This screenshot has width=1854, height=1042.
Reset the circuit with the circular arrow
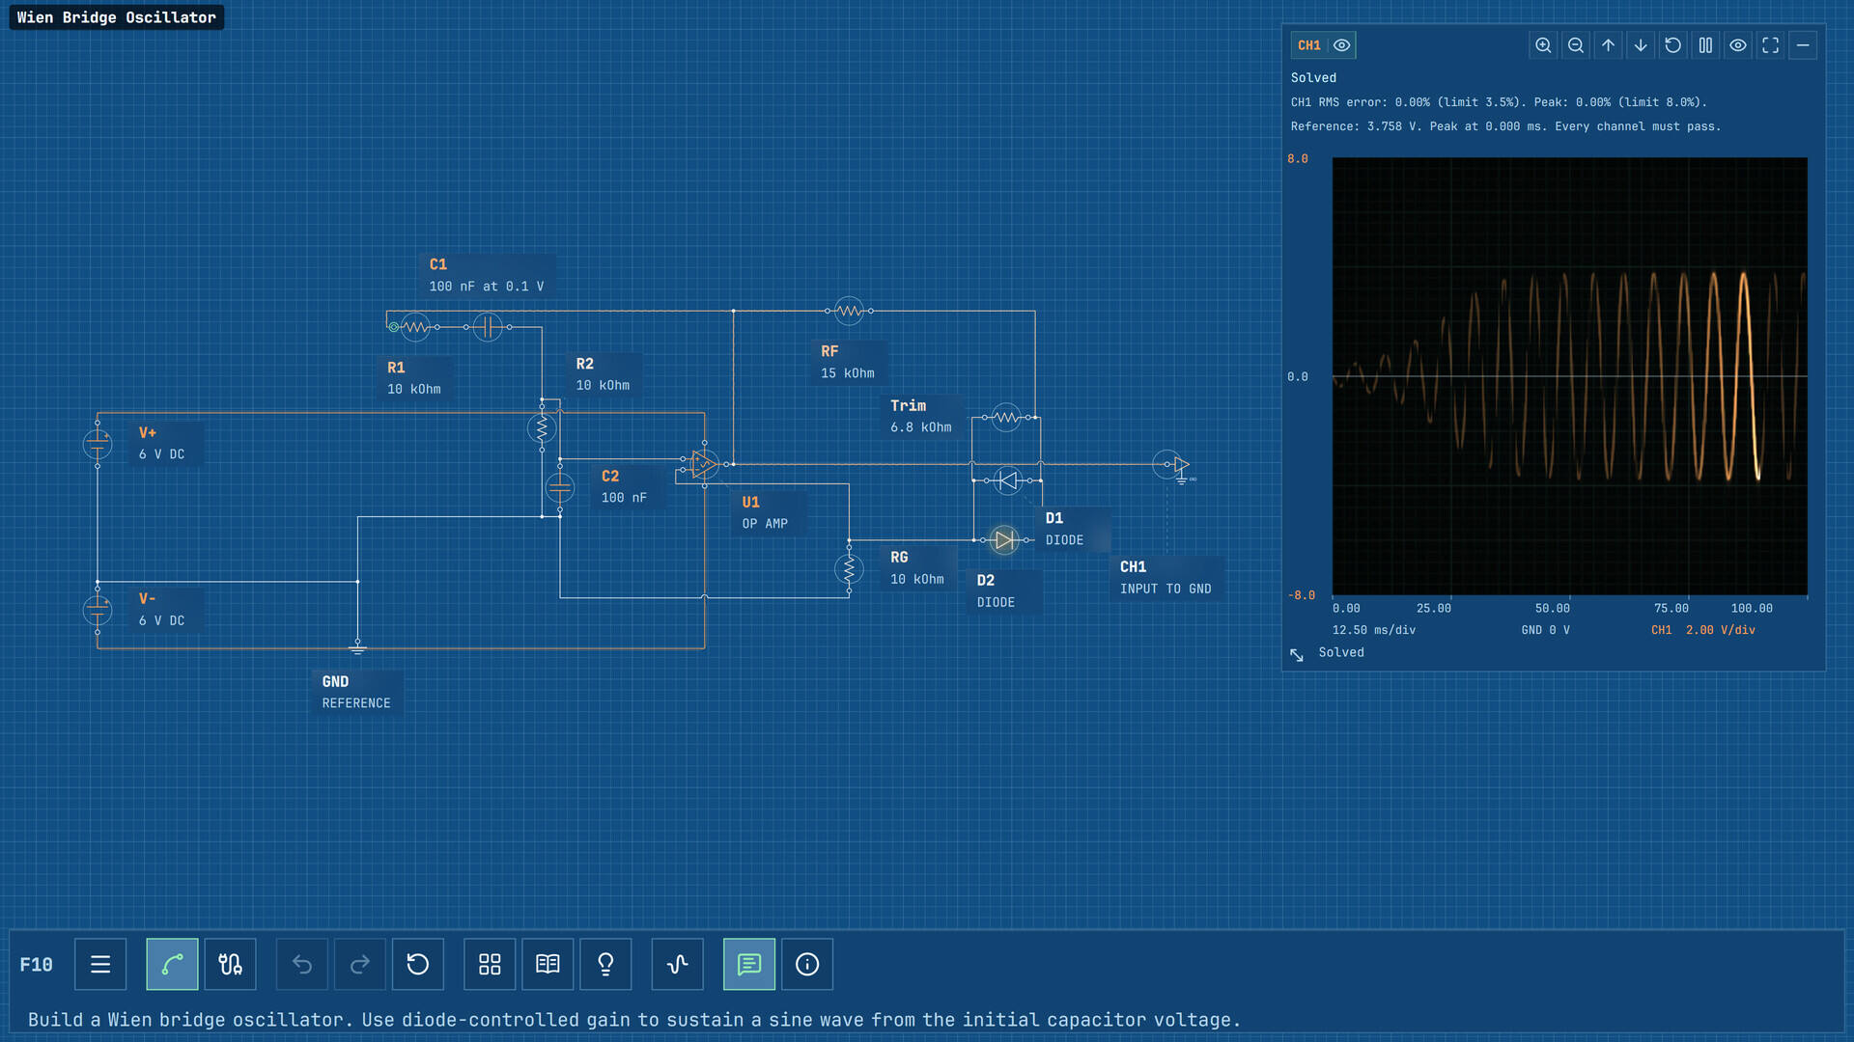418,964
